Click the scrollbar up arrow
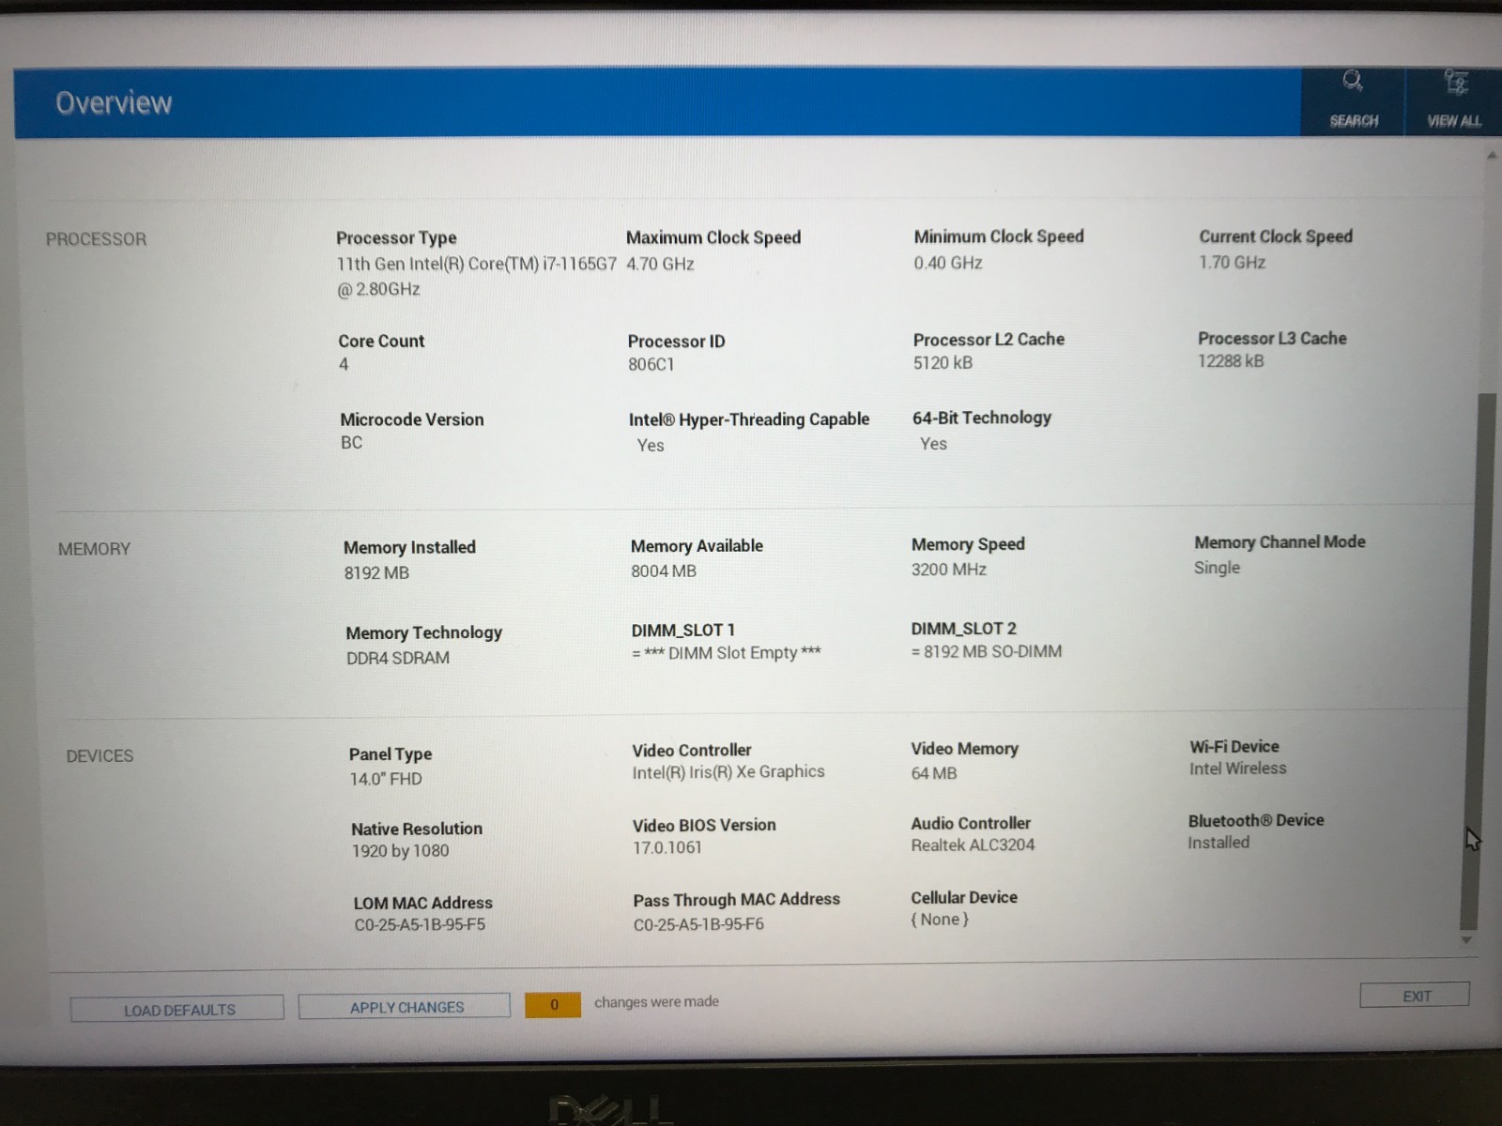Image resolution: width=1502 pixels, height=1126 pixels. click(x=1491, y=156)
